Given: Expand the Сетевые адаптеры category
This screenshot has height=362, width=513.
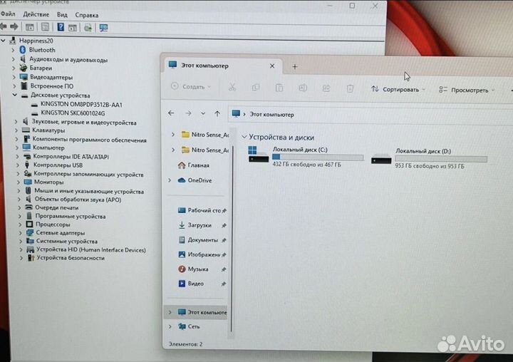Looking at the screenshot, I should pos(21,233).
